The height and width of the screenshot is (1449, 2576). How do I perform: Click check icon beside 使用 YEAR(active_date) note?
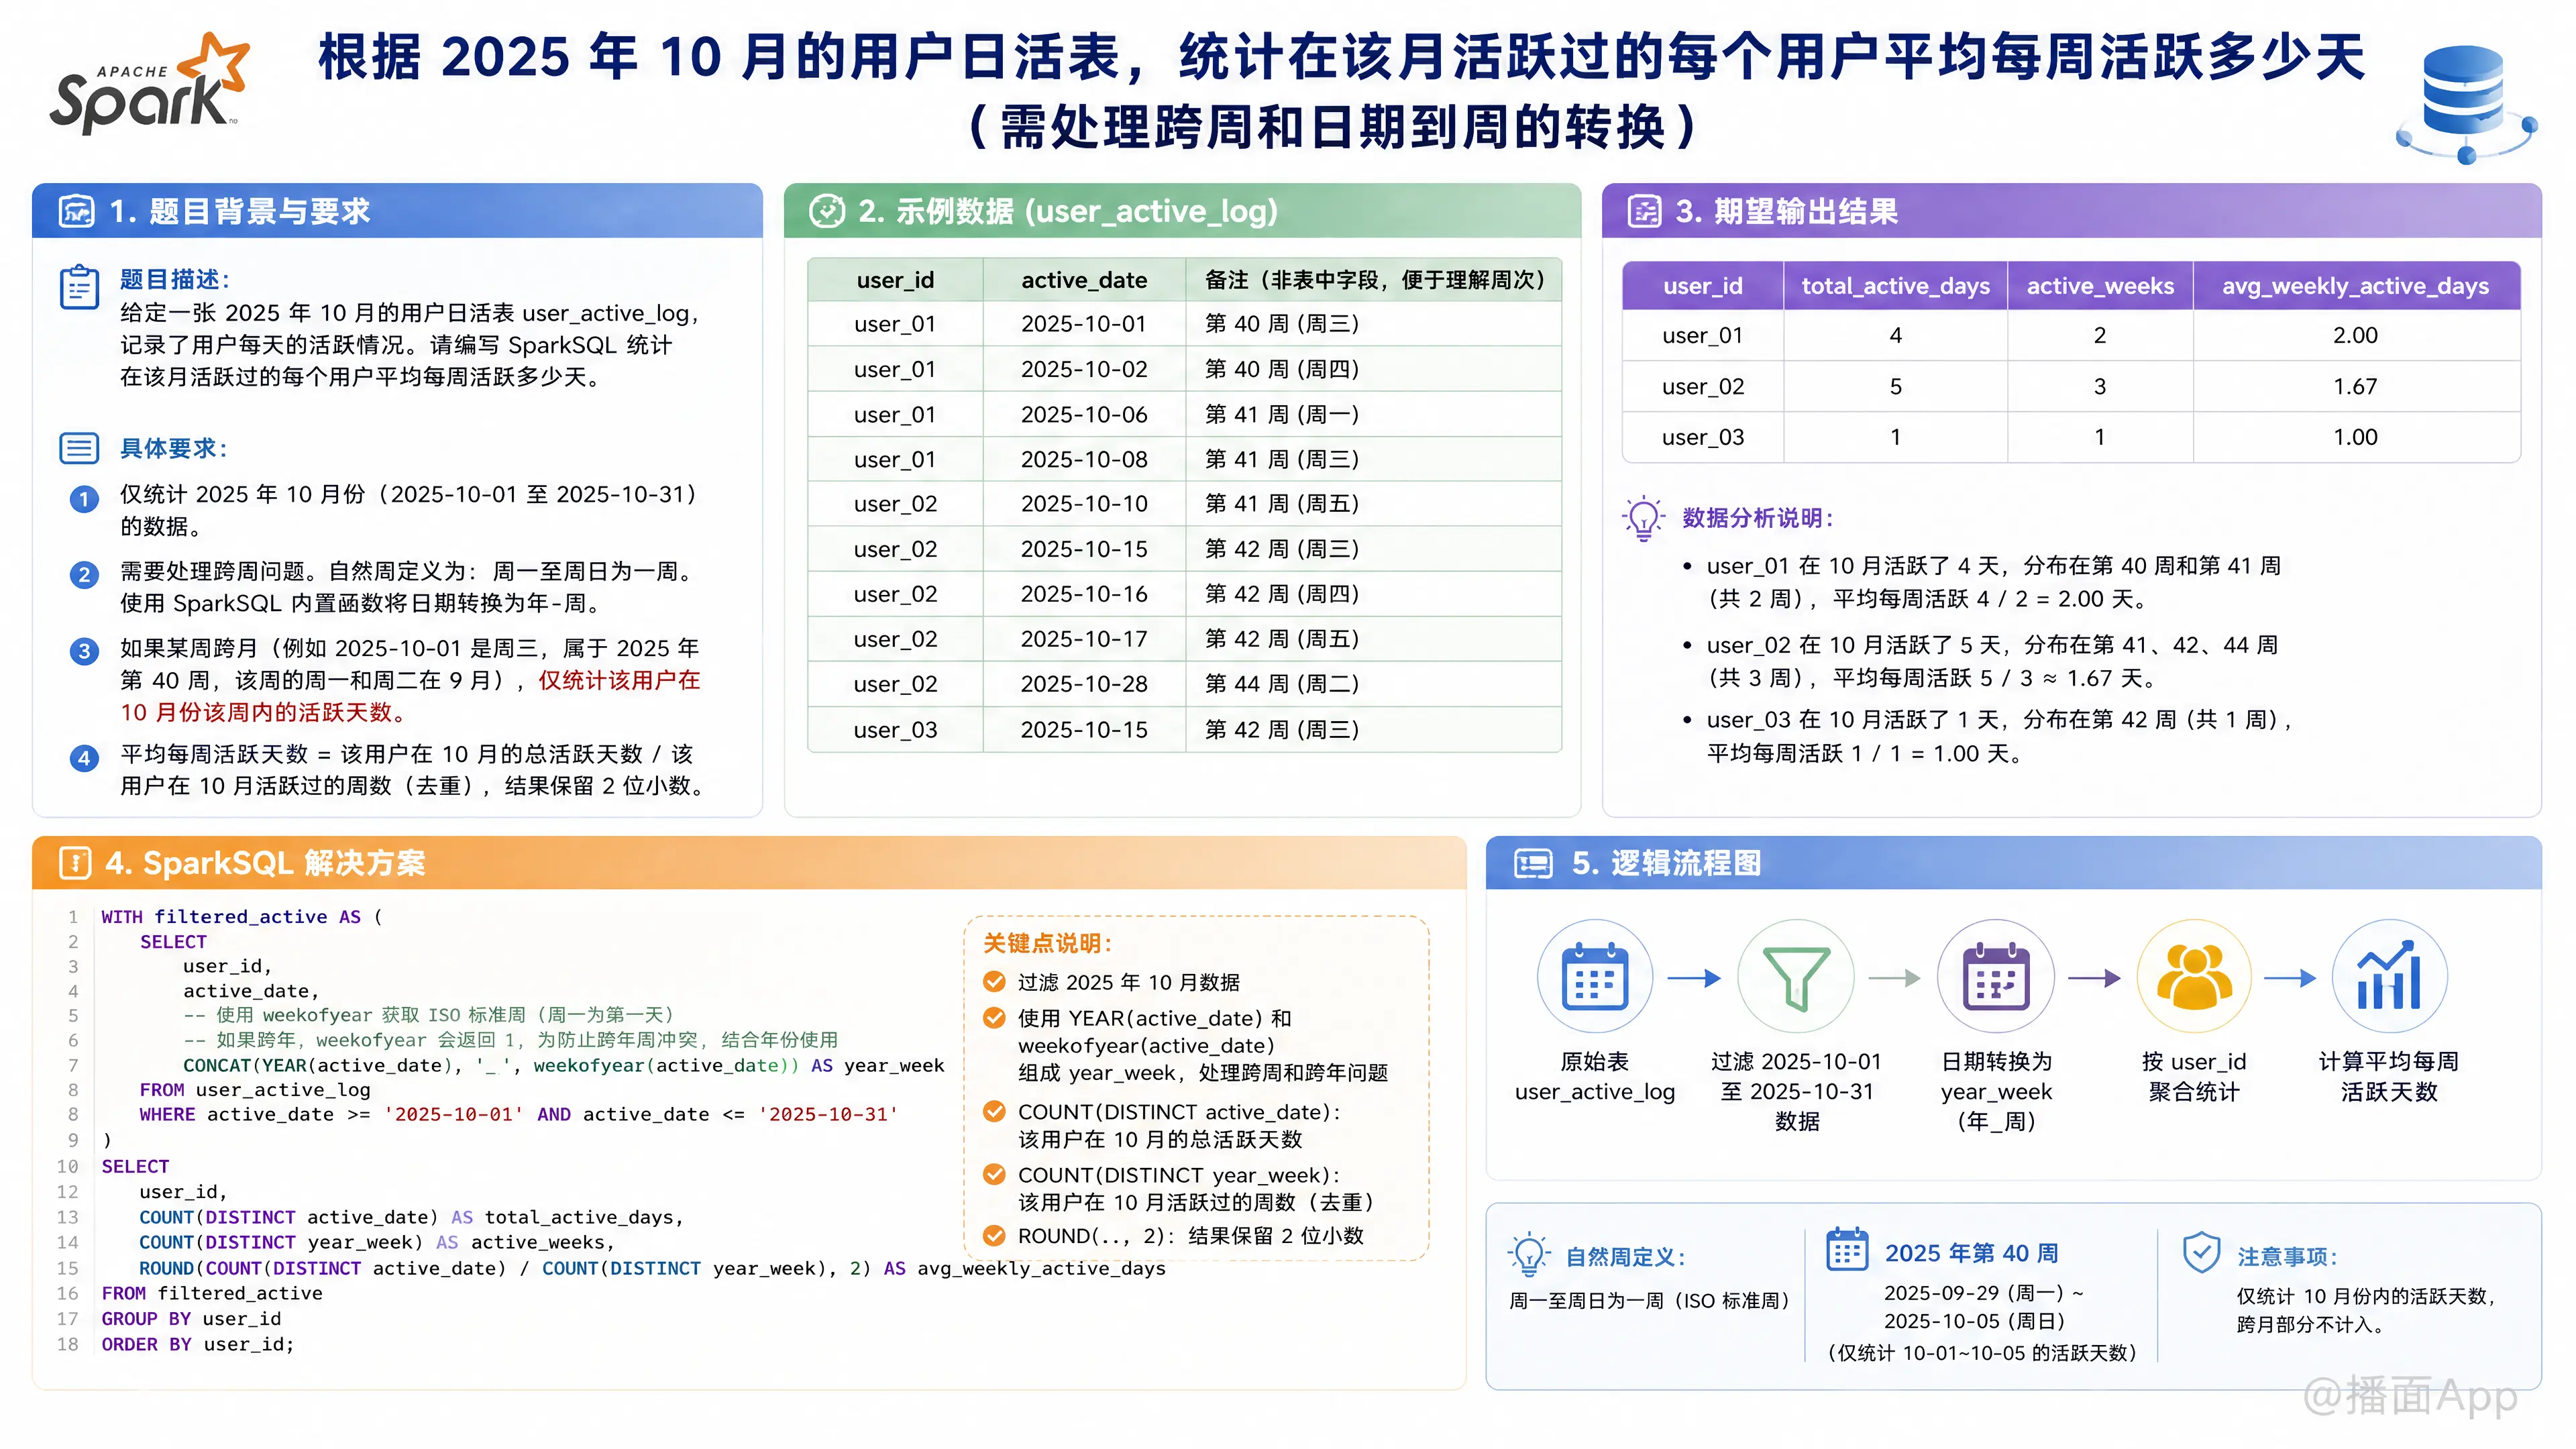pos(994,1017)
